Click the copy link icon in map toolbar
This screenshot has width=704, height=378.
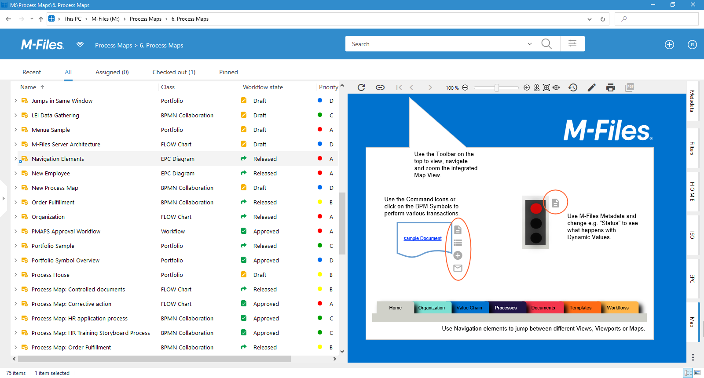[x=380, y=87]
